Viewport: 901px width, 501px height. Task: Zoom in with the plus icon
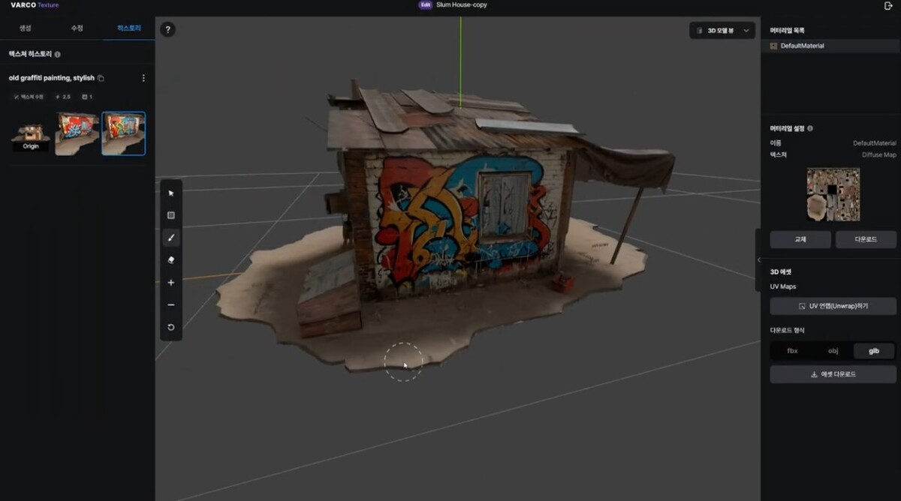click(171, 283)
